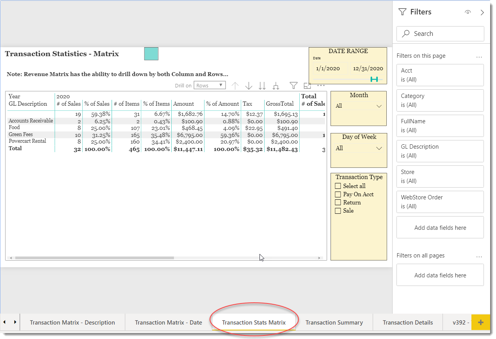Check the Sale transaction type
496x339 pixels.
(x=338, y=211)
